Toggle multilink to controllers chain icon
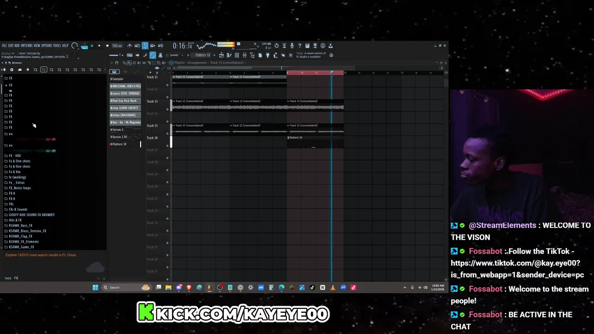Image resolution: width=594 pixels, height=334 pixels. click(x=153, y=55)
